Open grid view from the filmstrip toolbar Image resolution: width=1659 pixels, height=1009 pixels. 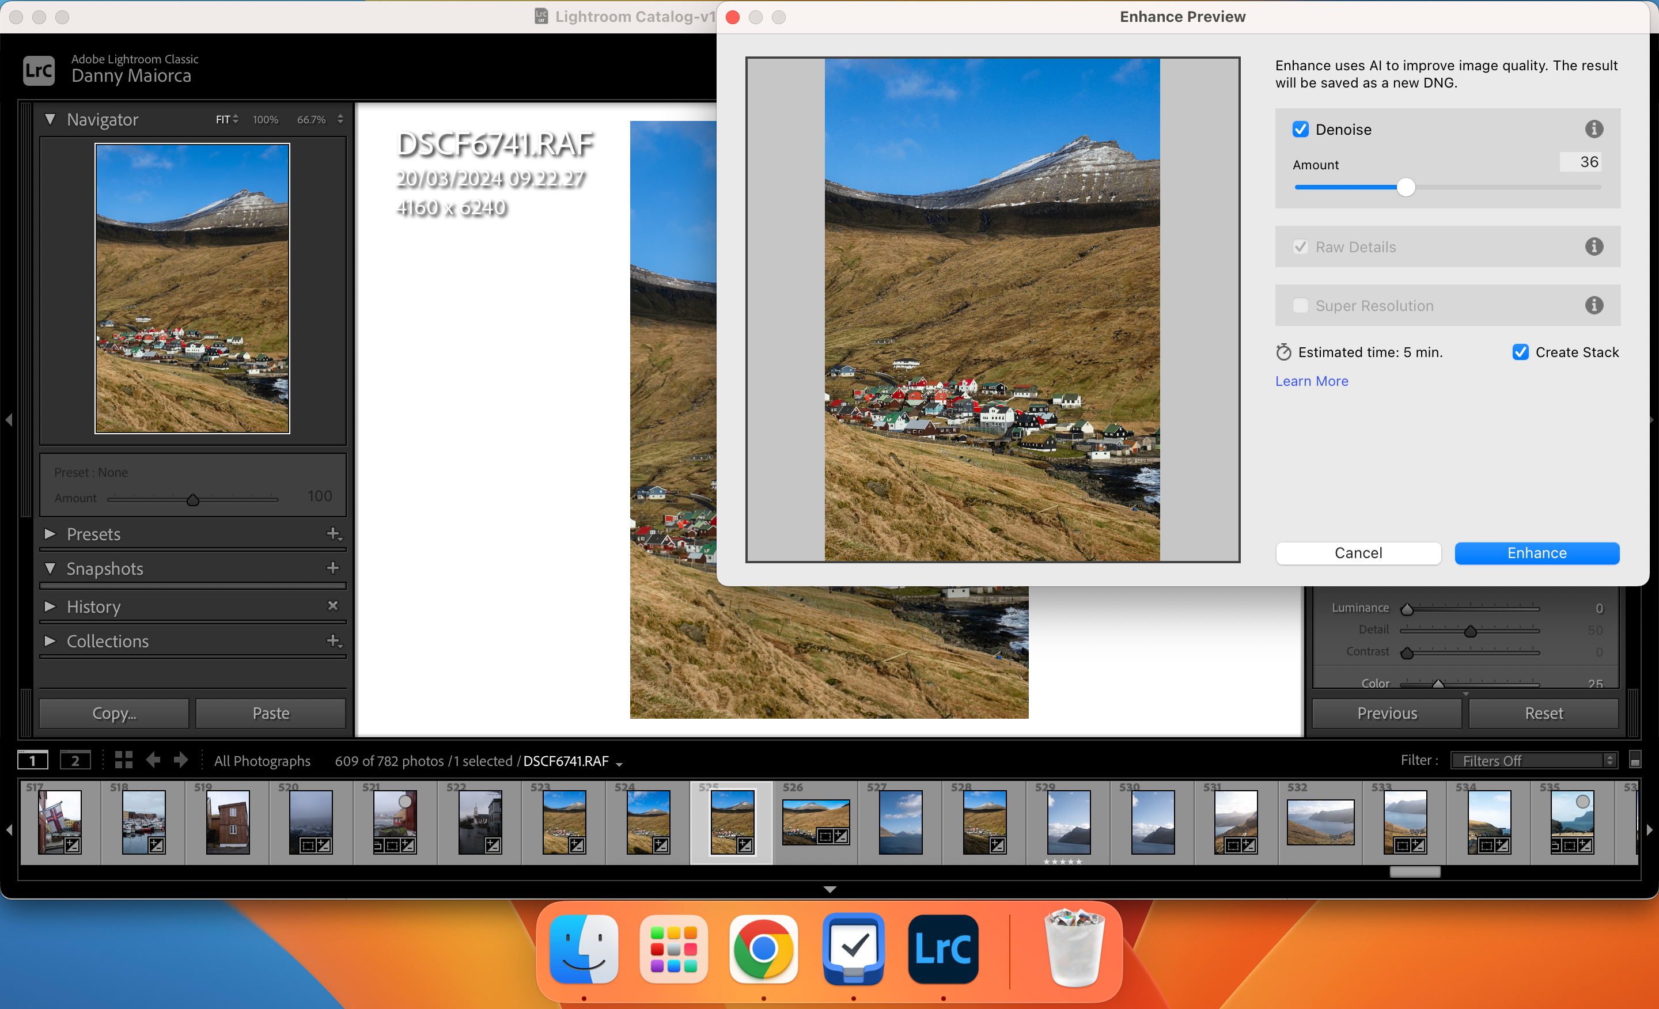click(x=123, y=760)
